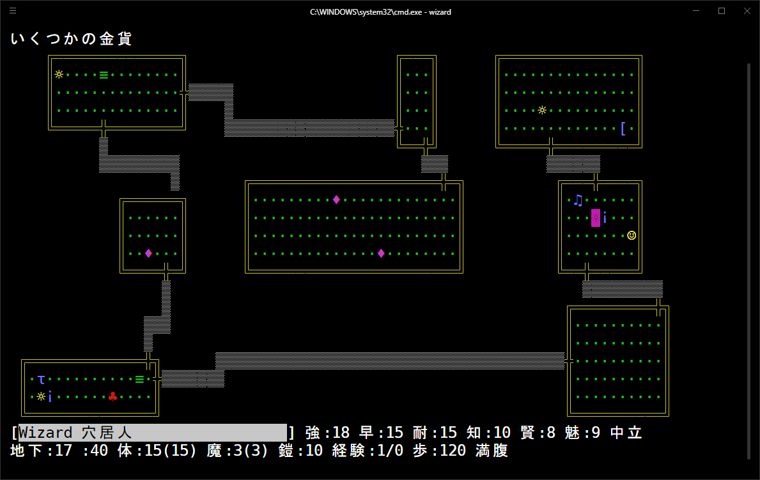Click the 歩:120 turn counter
Viewport: 760px width, 480px height.
[440, 451]
